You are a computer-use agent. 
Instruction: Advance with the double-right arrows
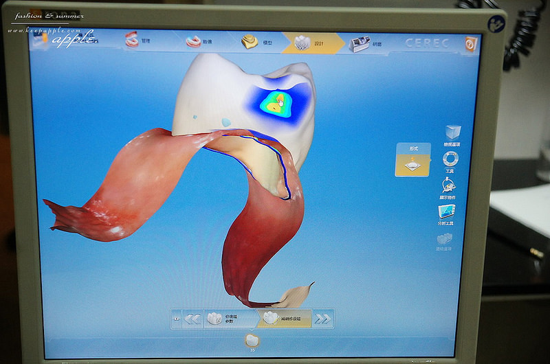pos(322,319)
